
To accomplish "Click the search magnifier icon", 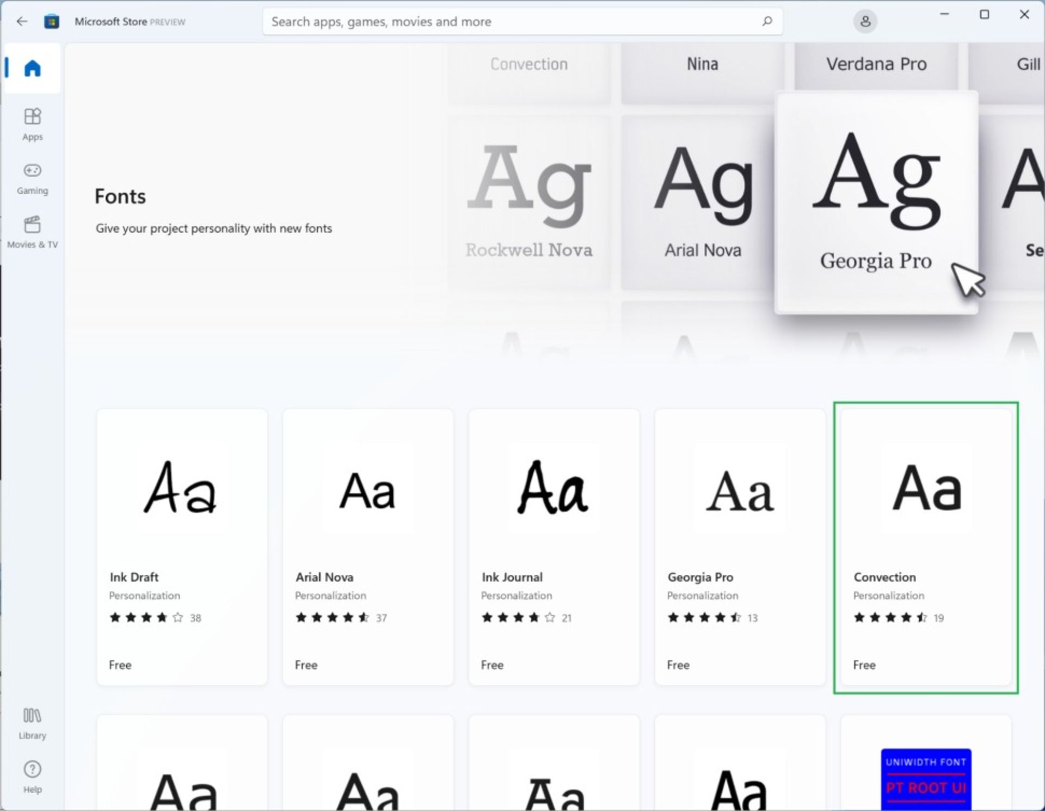I will click(x=767, y=21).
